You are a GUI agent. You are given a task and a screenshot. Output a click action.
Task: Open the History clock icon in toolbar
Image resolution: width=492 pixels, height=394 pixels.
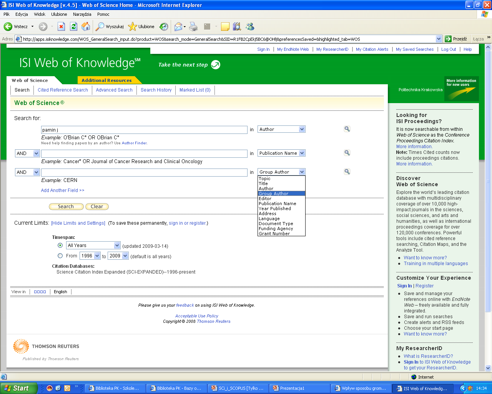[x=164, y=27]
